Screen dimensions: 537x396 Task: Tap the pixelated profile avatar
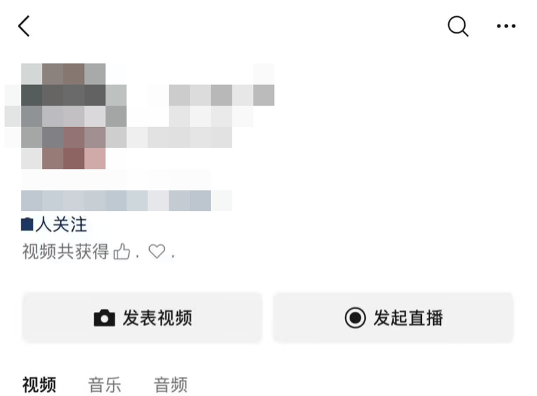point(73,116)
